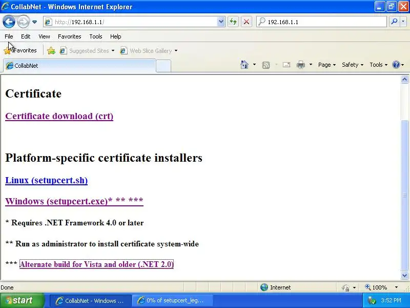
Task: Expand the Suggested Sites dropdown arrow
Action: (113, 50)
